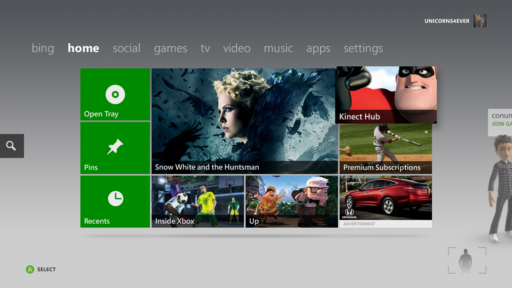Open the Up movie tile
This screenshot has width=512, height=288.
pos(292,202)
